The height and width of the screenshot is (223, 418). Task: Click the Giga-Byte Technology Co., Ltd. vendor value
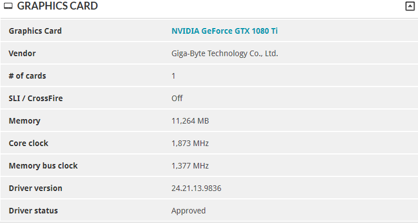(224, 53)
